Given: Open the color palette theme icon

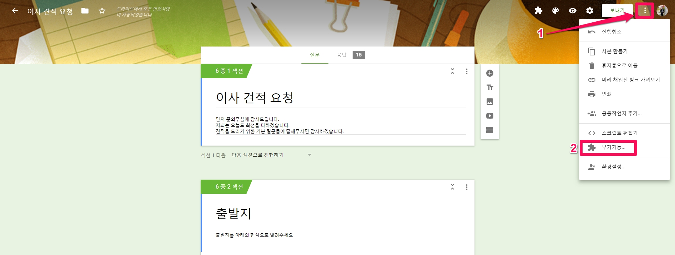Looking at the screenshot, I should click(x=556, y=11).
